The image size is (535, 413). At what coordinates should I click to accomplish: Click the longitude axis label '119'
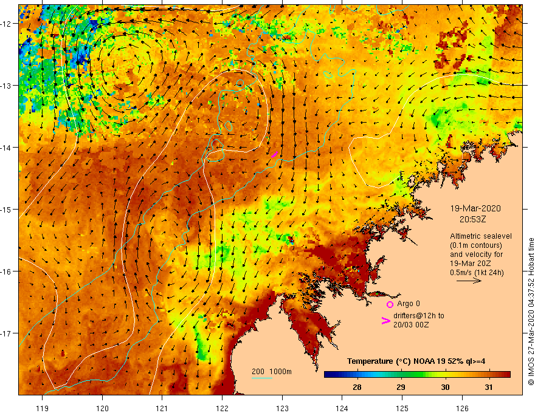point(43,408)
